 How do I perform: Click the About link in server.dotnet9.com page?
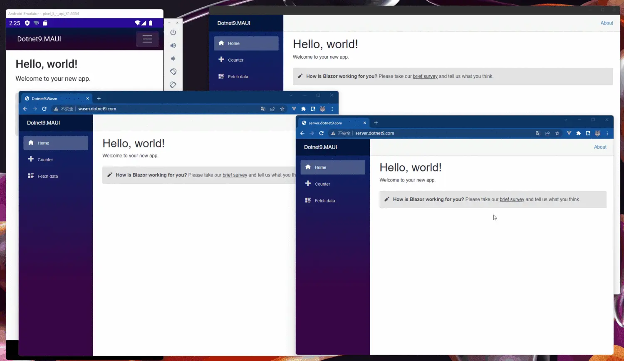pyautogui.click(x=600, y=147)
